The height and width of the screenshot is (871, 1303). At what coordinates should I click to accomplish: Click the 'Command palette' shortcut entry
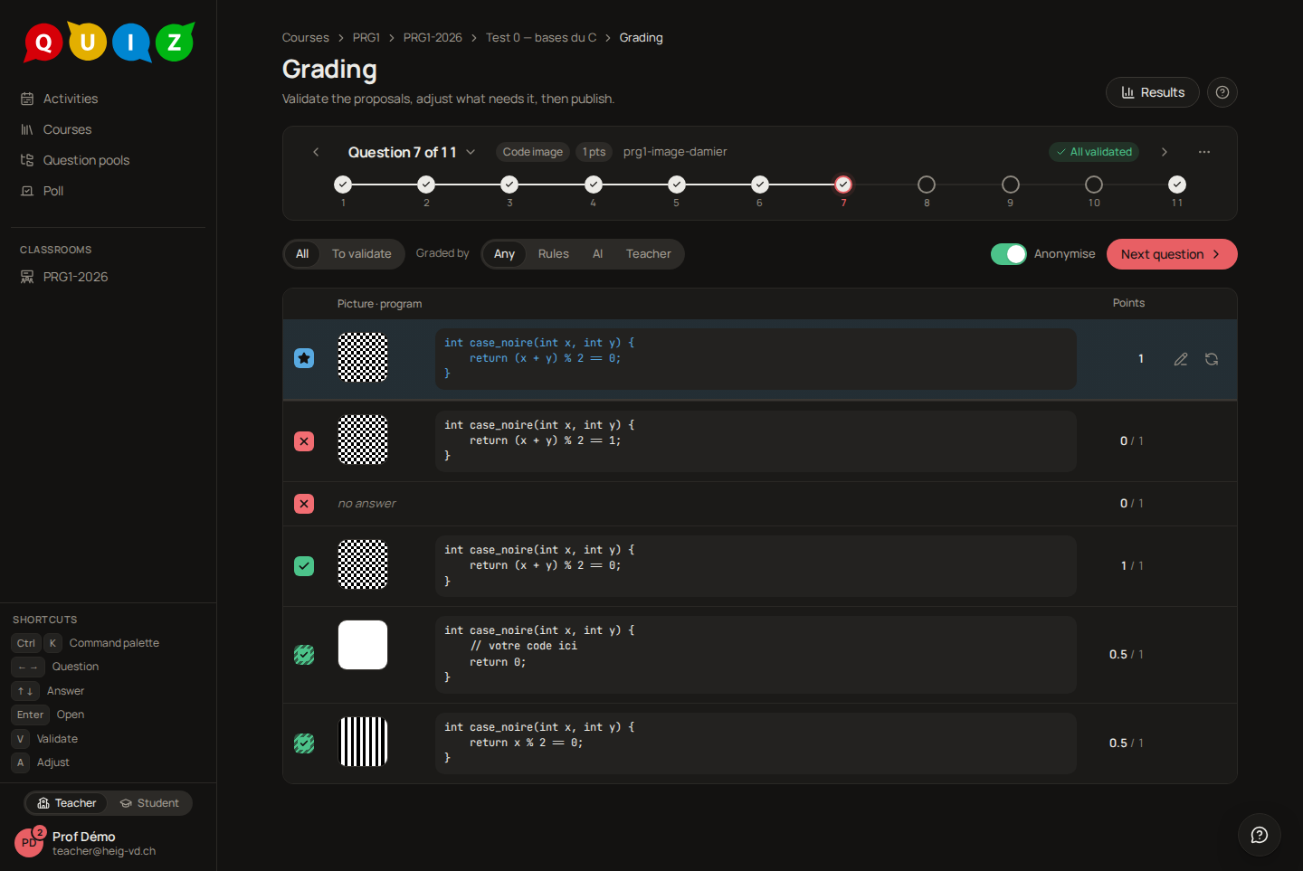pyautogui.click(x=114, y=643)
